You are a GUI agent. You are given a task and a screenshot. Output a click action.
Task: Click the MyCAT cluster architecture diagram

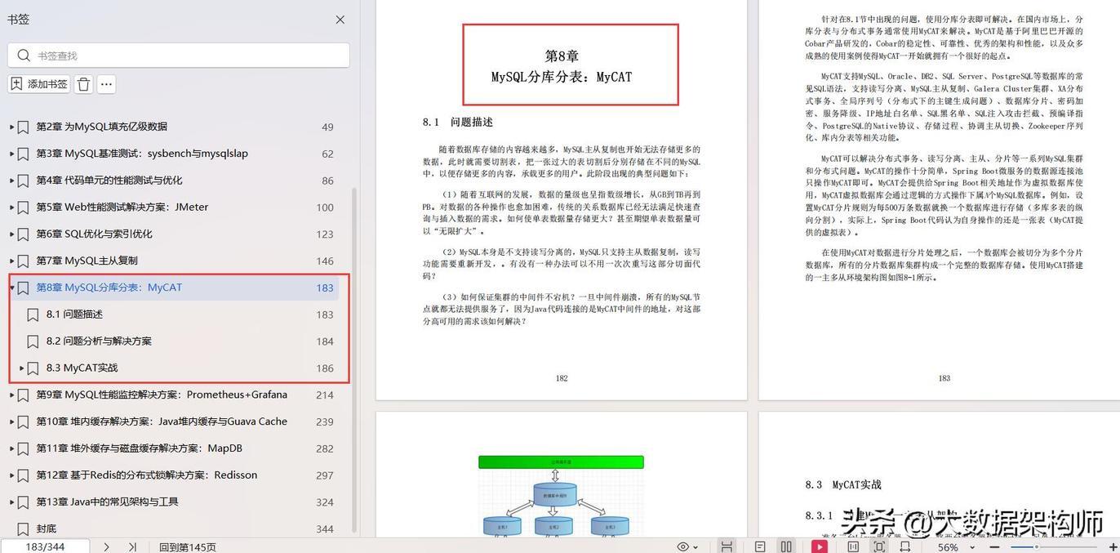pyautogui.click(x=561, y=496)
